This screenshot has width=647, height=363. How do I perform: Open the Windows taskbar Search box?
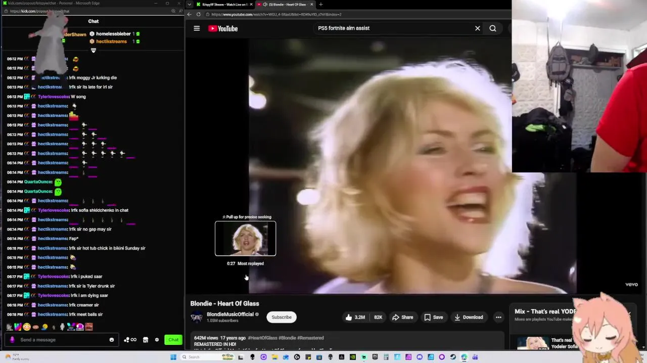click(208, 357)
